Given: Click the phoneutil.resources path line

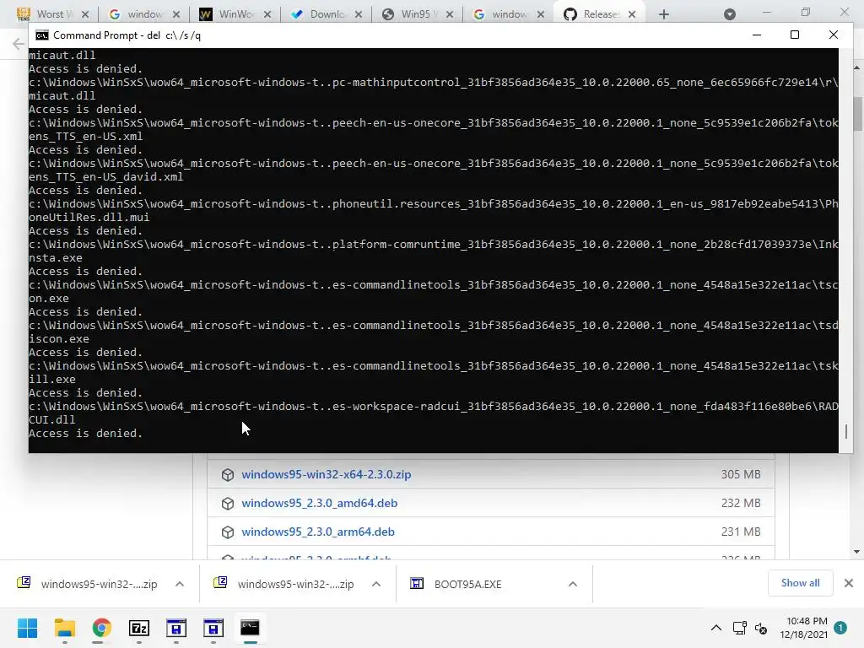Looking at the screenshot, I should coord(434,204).
